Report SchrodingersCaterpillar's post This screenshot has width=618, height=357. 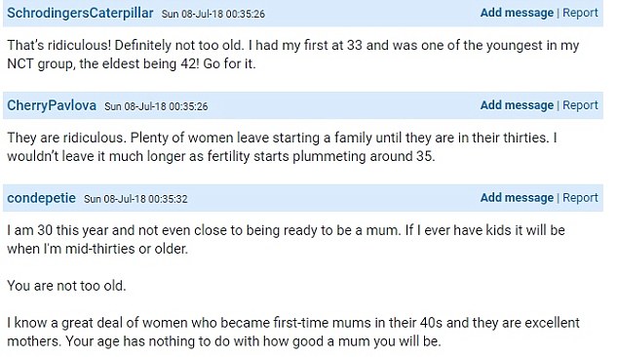[580, 13]
